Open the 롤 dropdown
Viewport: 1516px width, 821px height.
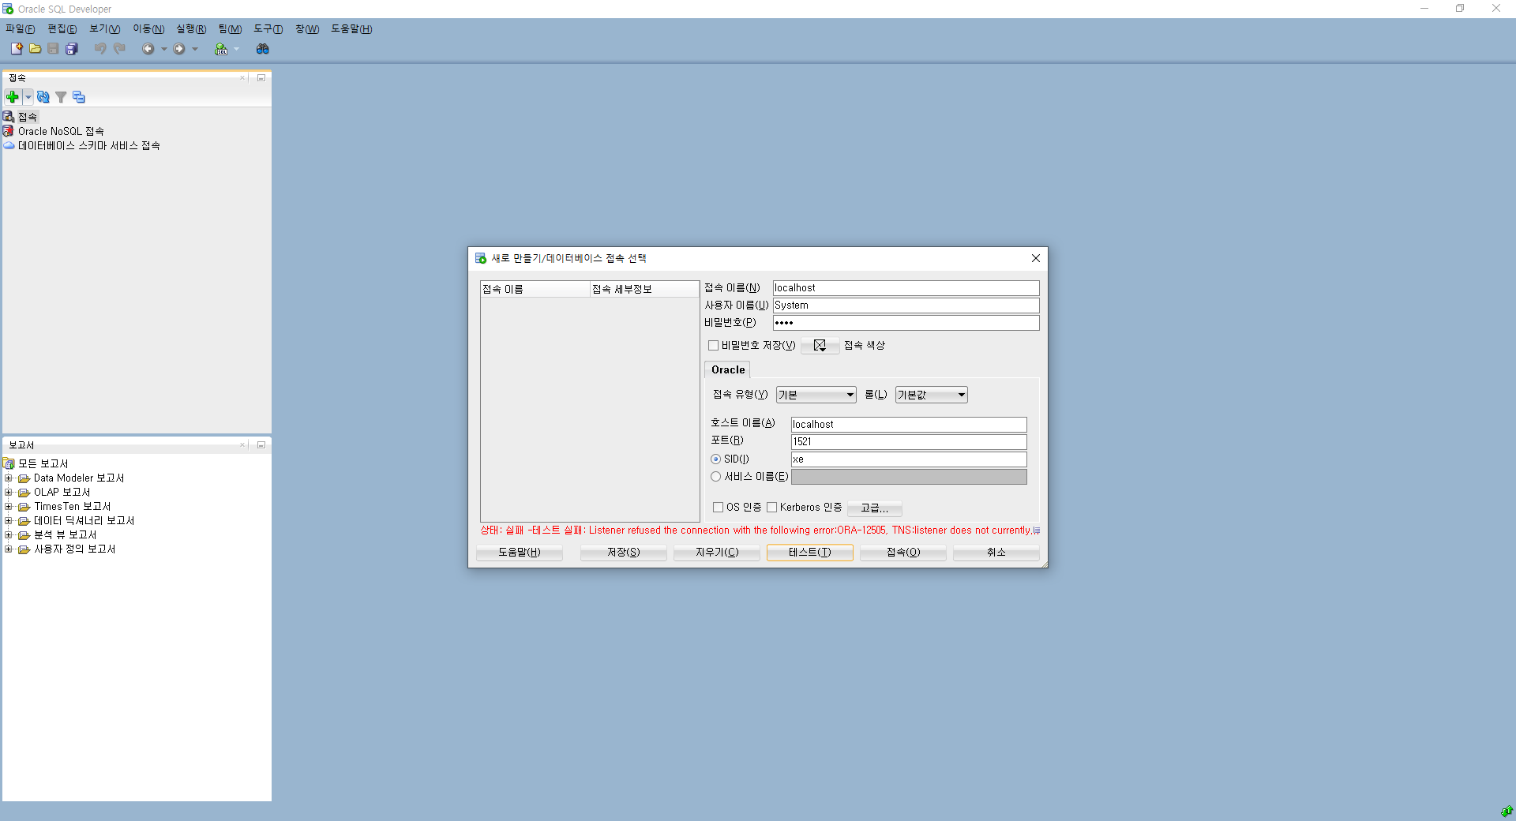tap(931, 395)
